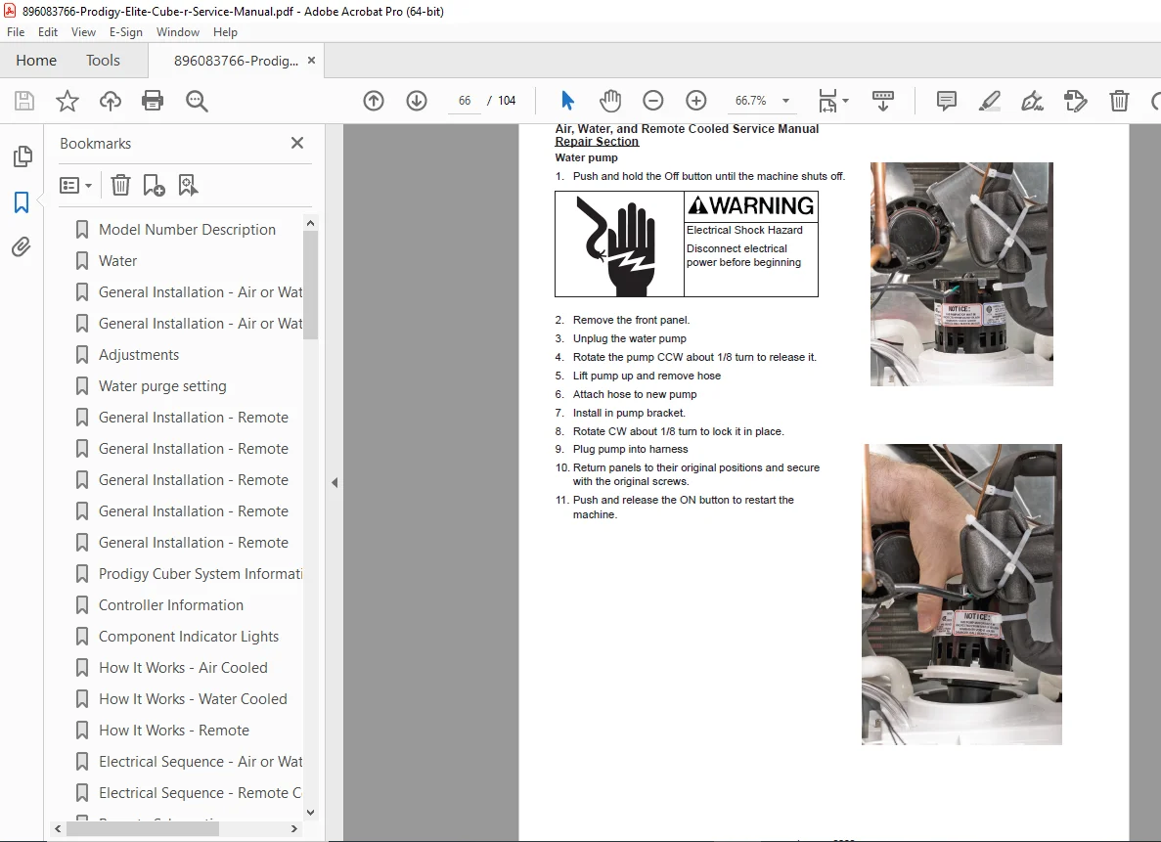Click the page number field
Viewport: 1161px width, 842px height.
465,101
